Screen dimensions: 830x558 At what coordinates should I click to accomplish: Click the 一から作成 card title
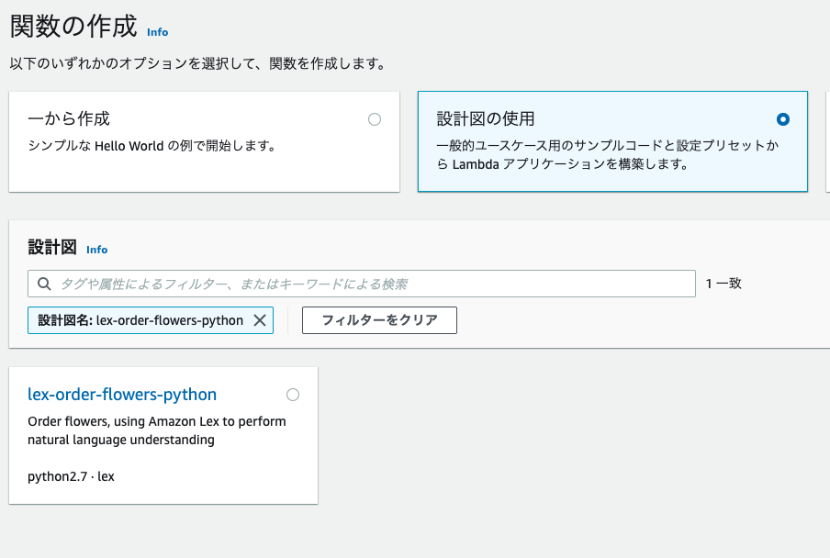coord(69,118)
